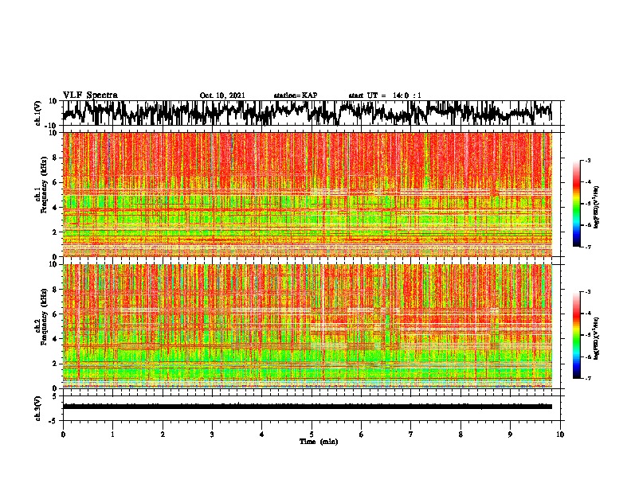Click the ch.1 colorbar top value "-3"
This screenshot has height=487, width=631.
pos(588,161)
